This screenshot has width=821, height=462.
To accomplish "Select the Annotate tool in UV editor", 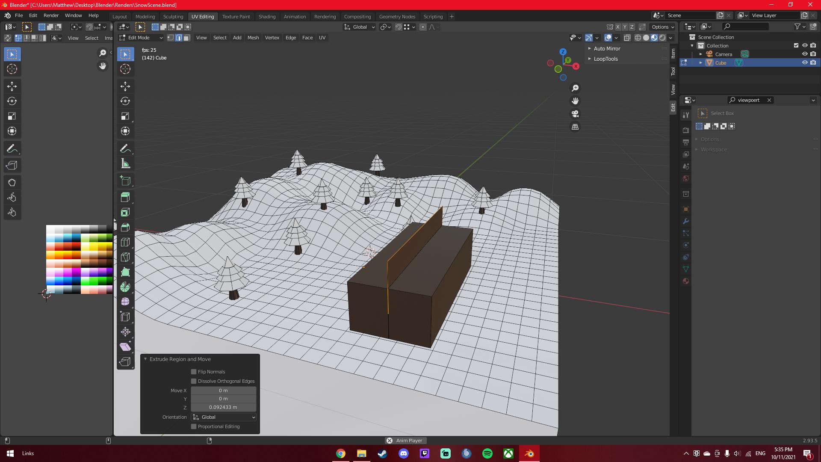I will point(12,148).
